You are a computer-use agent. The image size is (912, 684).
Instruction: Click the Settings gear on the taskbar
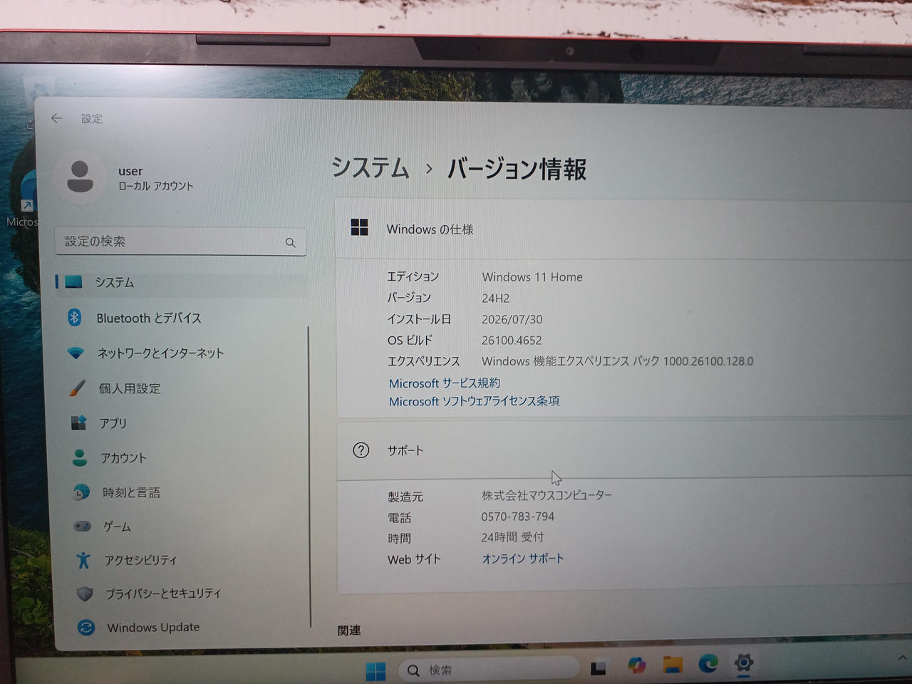(743, 663)
